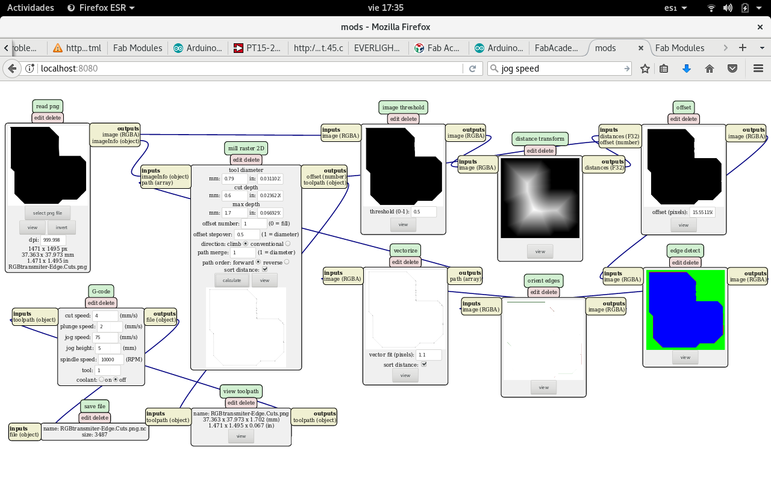Click the cut speed input field
This screenshot has height=481, width=771.
pyautogui.click(x=105, y=315)
